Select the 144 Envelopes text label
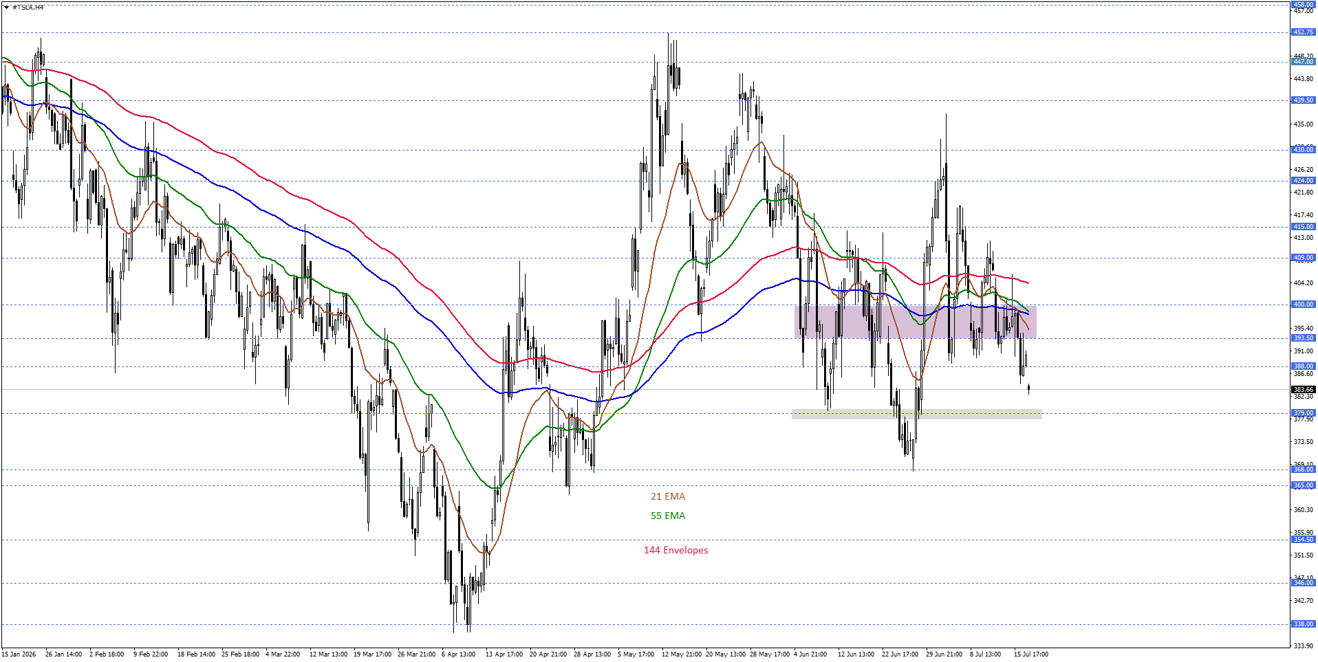Image resolution: width=1318 pixels, height=662 pixels. click(676, 550)
